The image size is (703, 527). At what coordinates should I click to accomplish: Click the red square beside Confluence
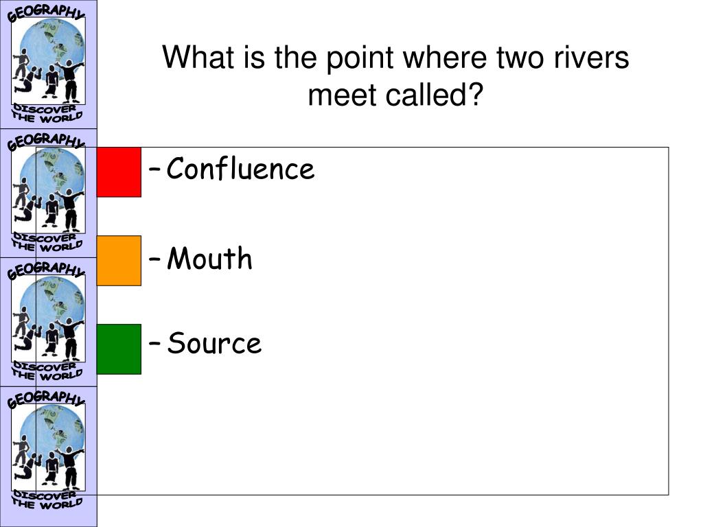click(119, 172)
